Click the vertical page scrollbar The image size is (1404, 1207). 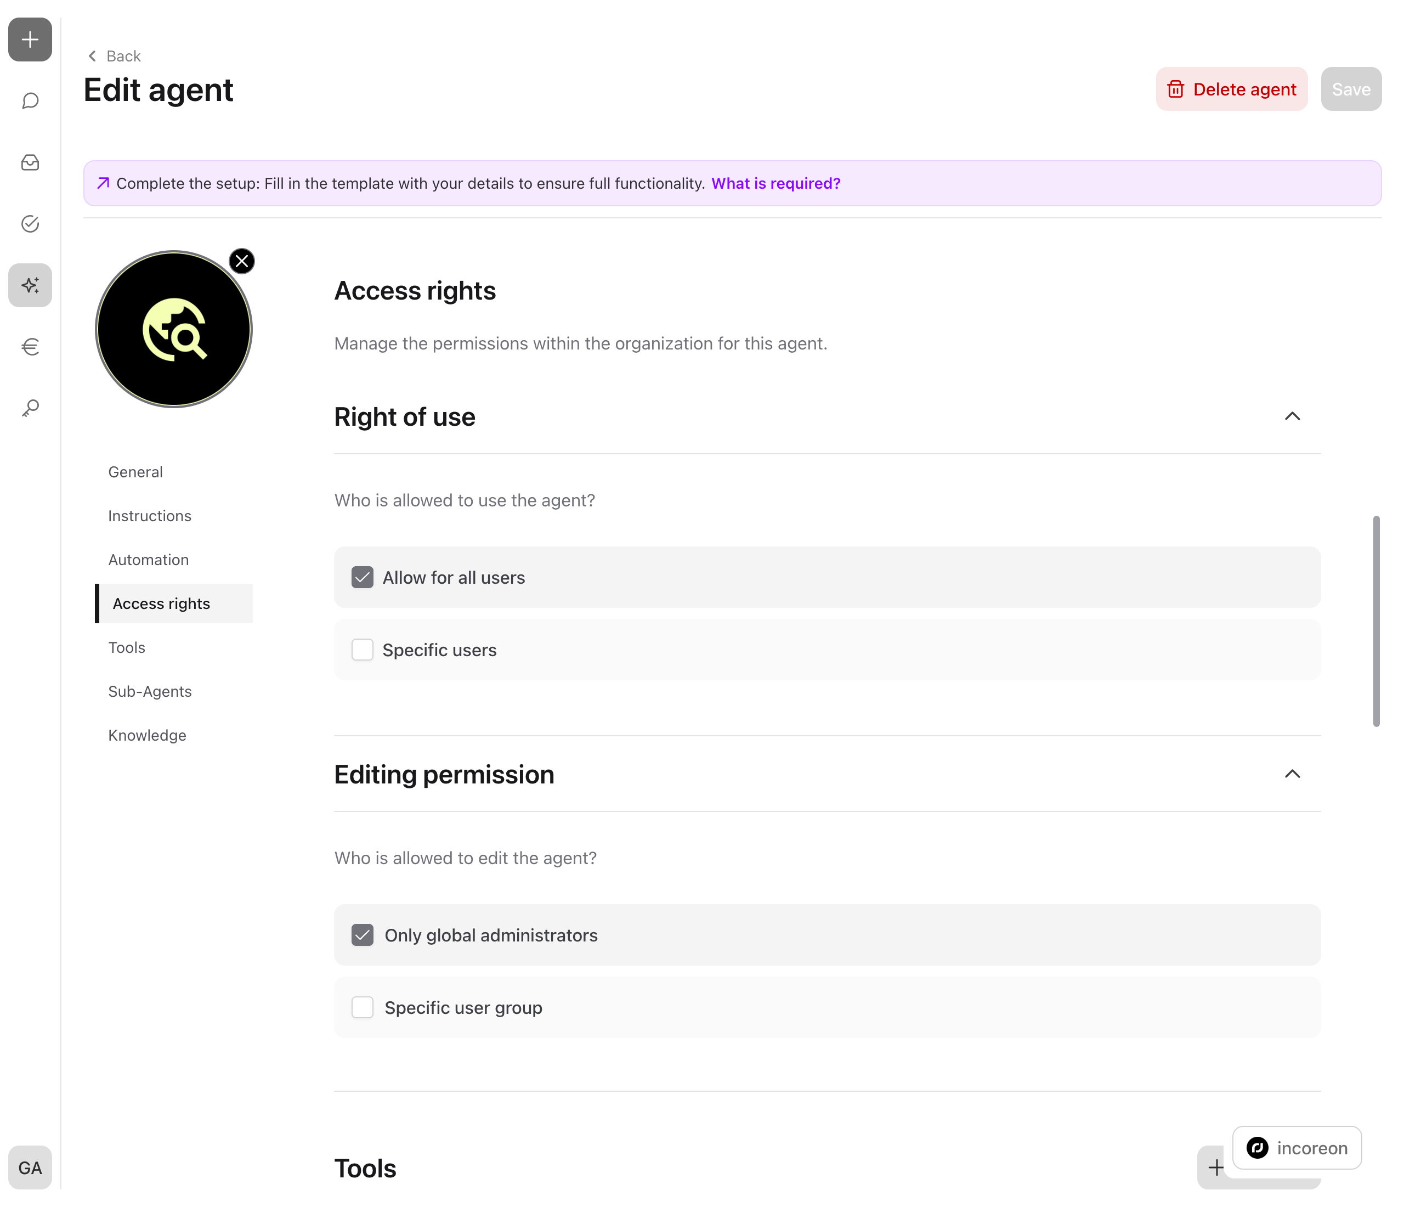click(1376, 622)
